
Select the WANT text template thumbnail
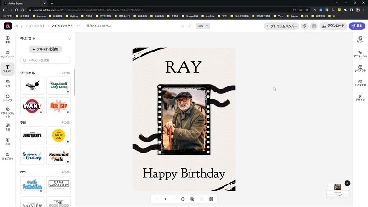(32, 106)
